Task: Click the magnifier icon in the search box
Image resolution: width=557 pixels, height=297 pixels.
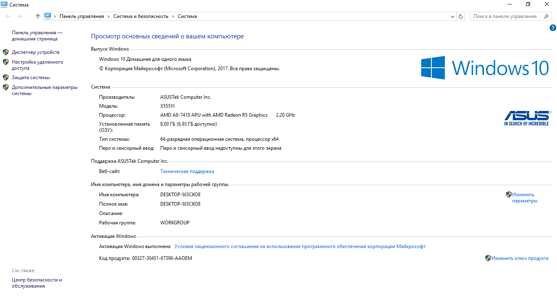Action: [x=546, y=16]
